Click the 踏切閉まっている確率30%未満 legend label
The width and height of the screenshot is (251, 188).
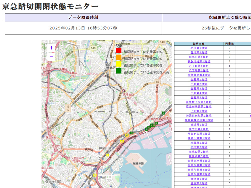(146, 72)
